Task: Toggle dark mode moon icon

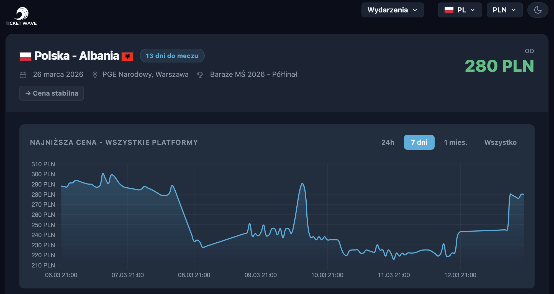Action: point(538,10)
